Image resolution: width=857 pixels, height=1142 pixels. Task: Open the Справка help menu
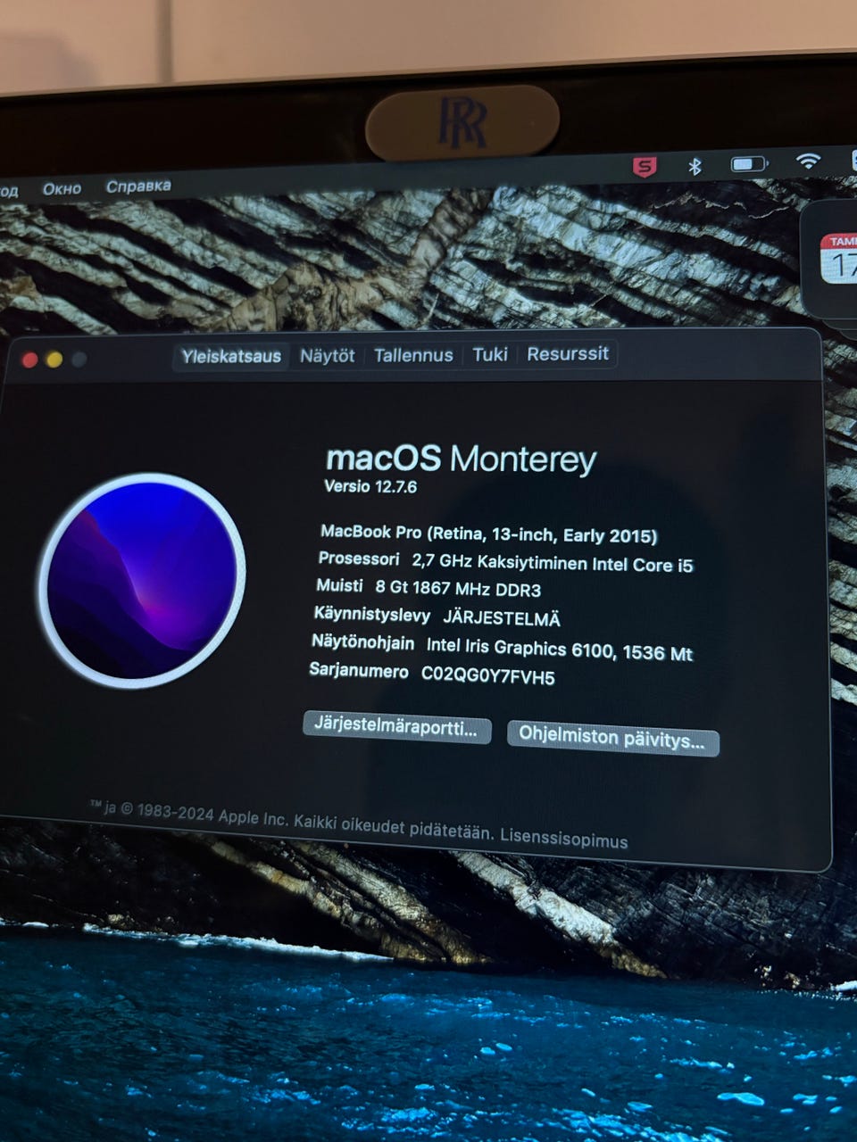click(138, 186)
